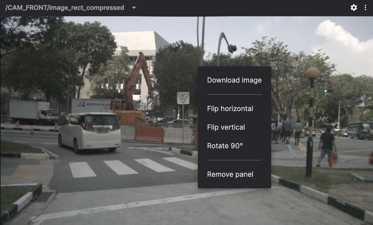Click the small white truck on the left
Screen dimensions: 373x225
coord(33,112)
